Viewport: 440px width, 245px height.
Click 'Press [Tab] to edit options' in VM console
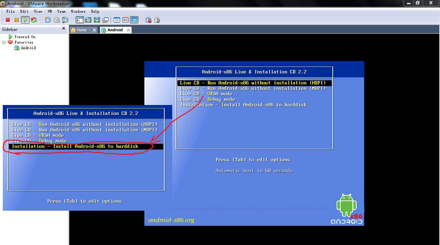point(253,160)
